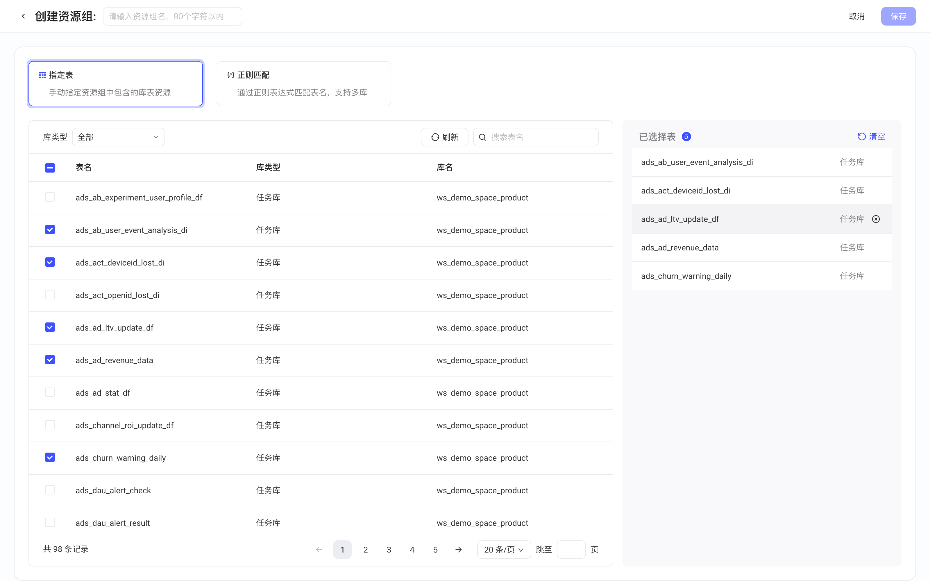Go to page 5
930x581 pixels.
pyautogui.click(x=435, y=550)
